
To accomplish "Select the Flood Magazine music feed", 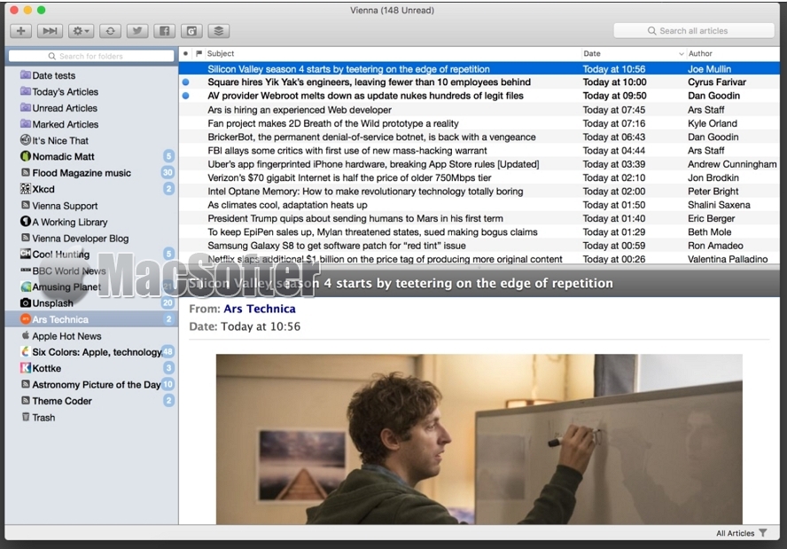I will tap(91, 173).
